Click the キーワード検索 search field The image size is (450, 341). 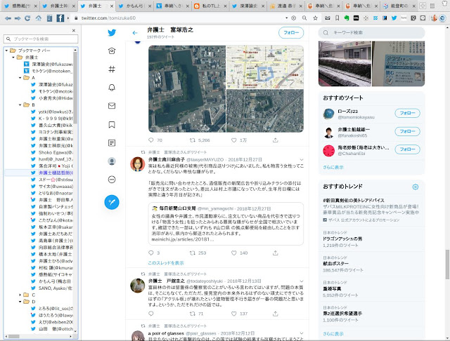click(372, 33)
